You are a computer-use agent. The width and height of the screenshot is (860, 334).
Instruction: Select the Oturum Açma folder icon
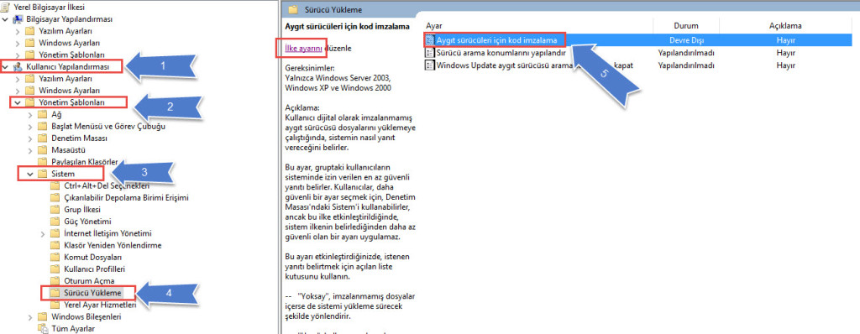pos(55,281)
